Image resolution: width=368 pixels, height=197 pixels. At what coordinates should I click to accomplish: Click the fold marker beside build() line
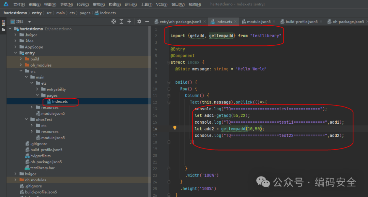169,82
